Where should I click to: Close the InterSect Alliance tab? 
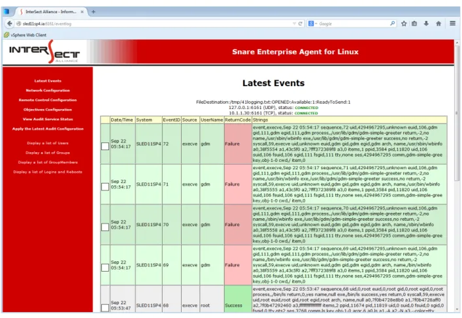[82, 12]
